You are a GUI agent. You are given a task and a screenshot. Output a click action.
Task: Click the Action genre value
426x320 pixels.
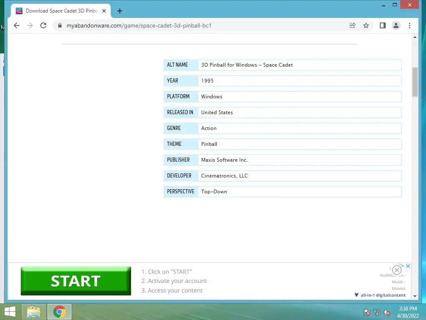point(209,128)
